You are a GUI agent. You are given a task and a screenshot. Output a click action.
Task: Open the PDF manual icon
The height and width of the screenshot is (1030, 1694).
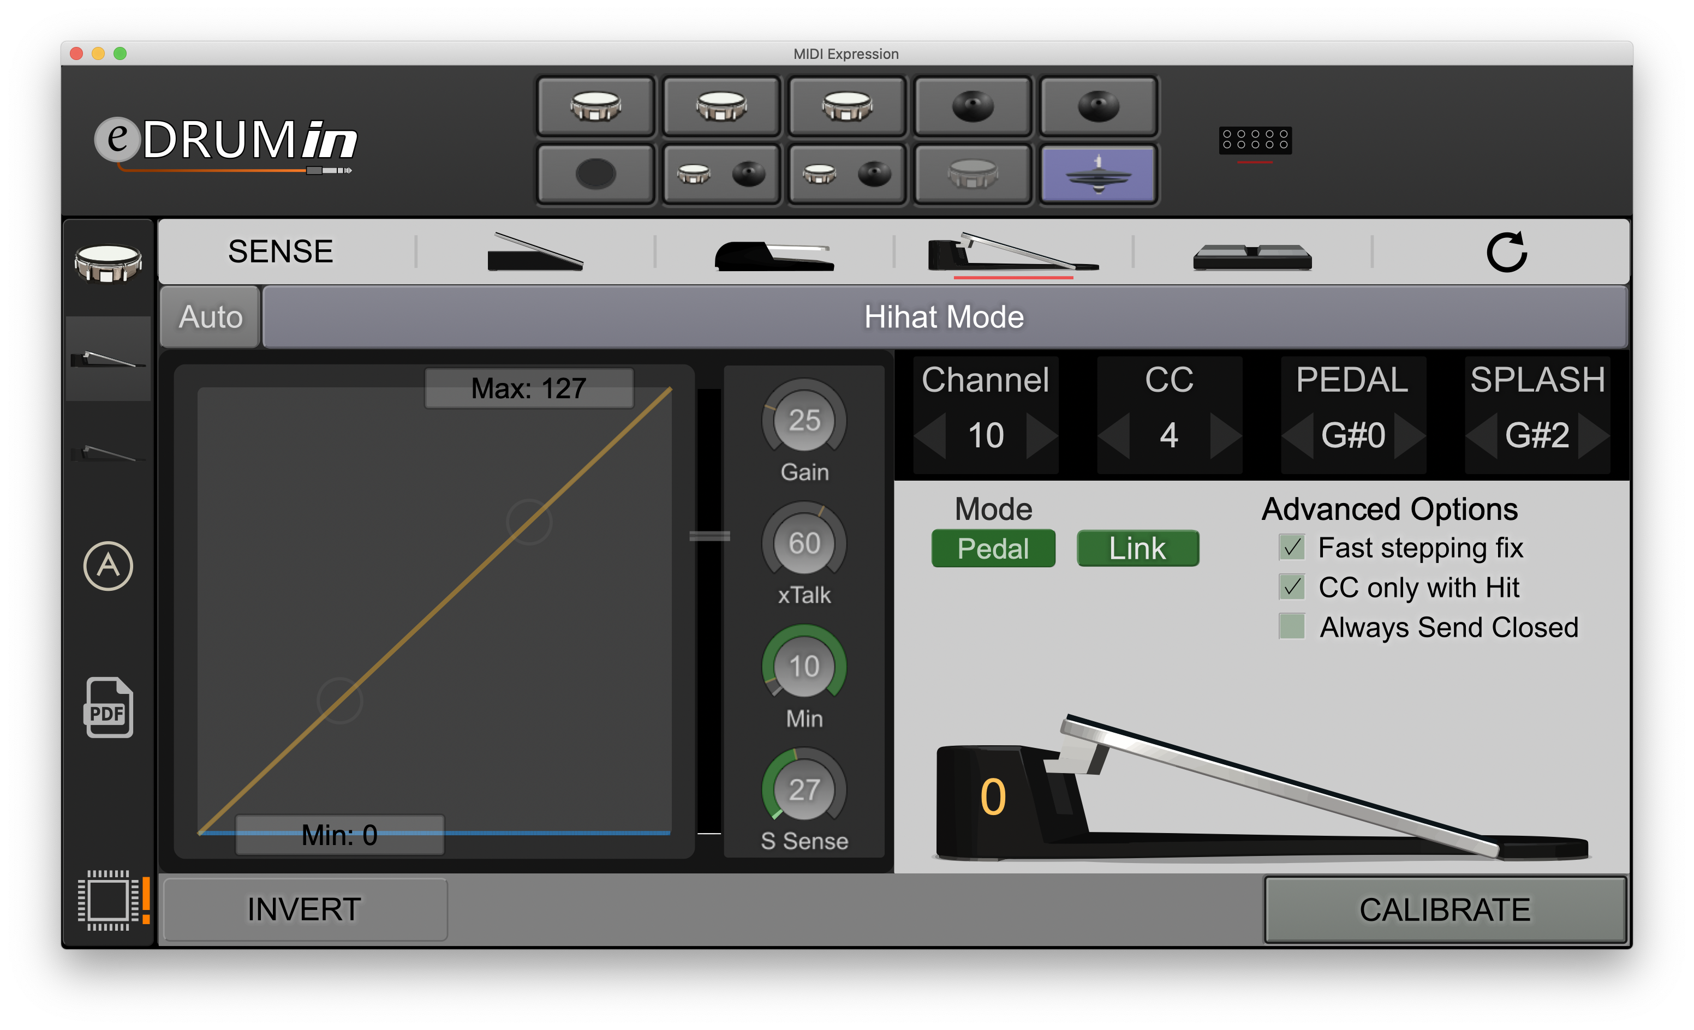pos(109,707)
